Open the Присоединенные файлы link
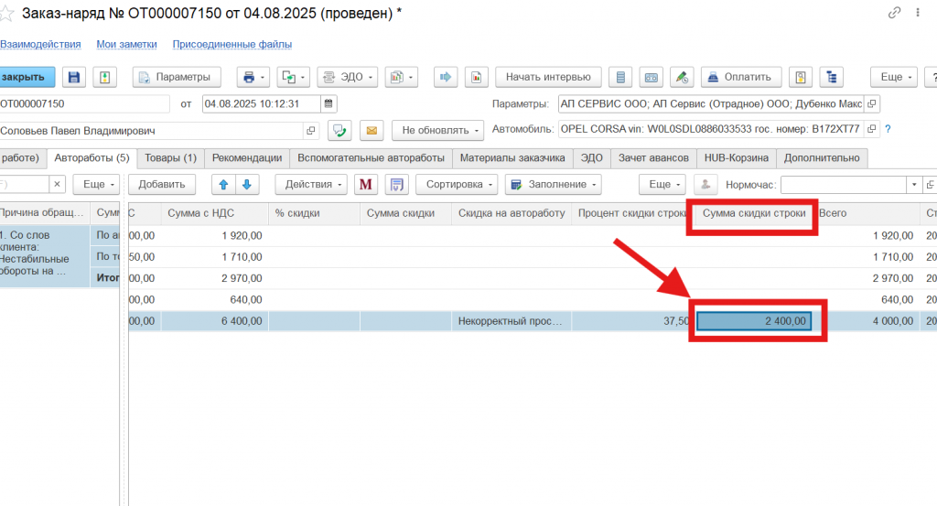 coord(232,44)
